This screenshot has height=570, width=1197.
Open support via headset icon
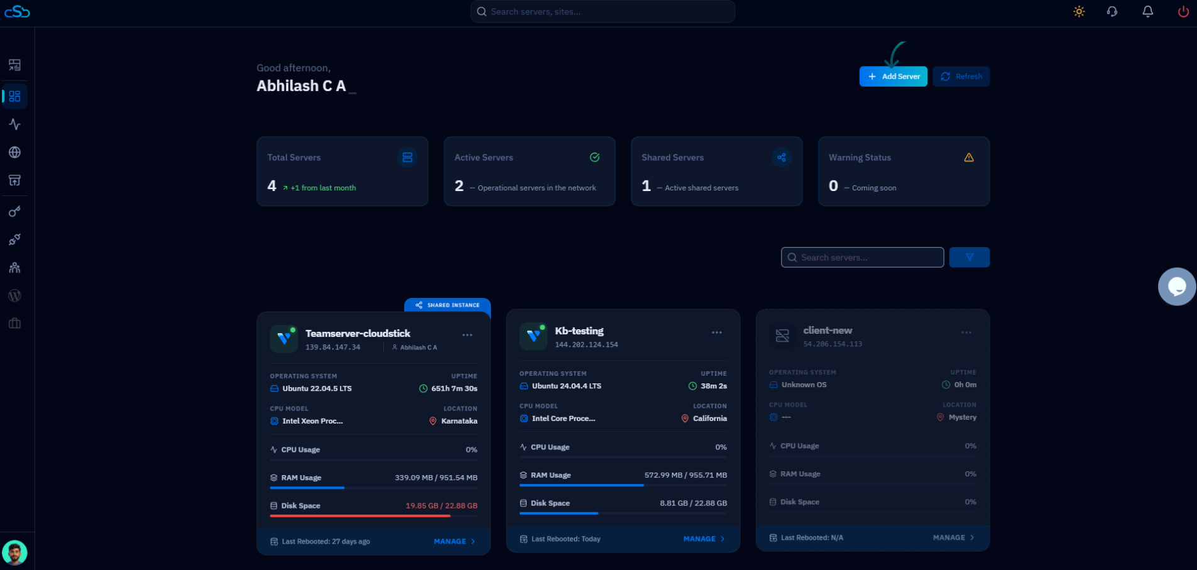click(1112, 11)
